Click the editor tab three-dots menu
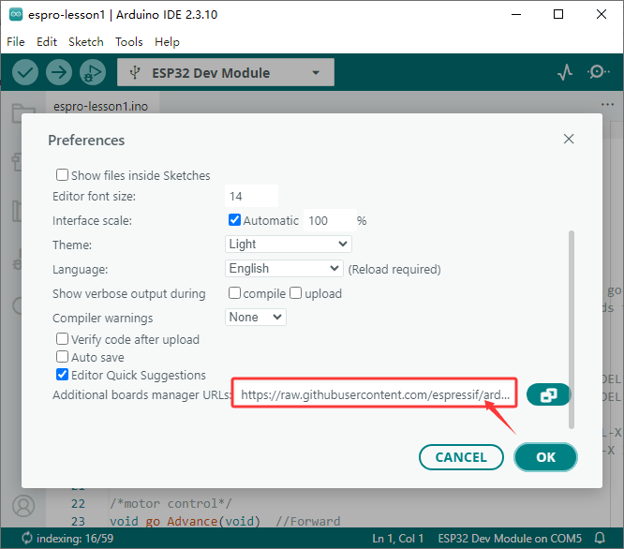The width and height of the screenshot is (624, 549). click(607, 105)
